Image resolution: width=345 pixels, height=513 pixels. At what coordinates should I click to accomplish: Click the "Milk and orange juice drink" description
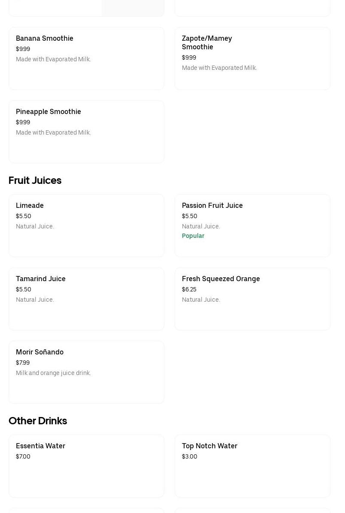pyautogui.click(x=53, y=373)
